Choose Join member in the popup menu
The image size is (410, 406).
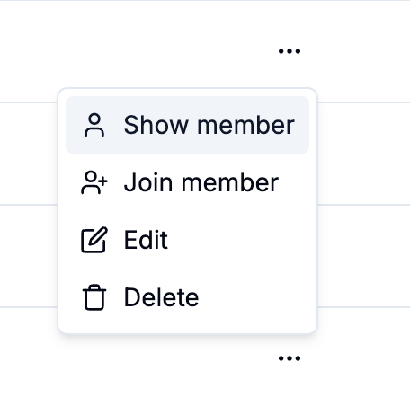(x=187, y=182)
